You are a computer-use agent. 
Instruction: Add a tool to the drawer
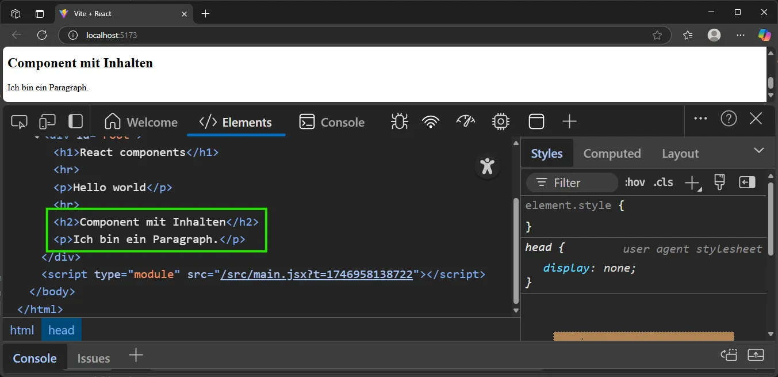[136, 355]
